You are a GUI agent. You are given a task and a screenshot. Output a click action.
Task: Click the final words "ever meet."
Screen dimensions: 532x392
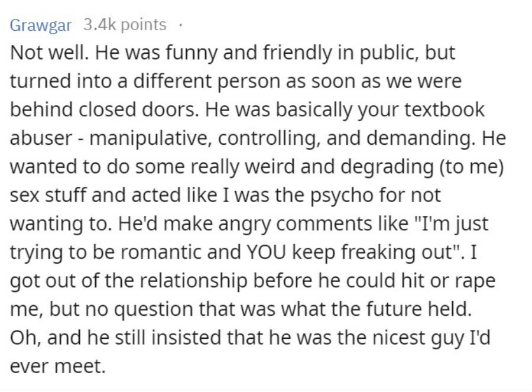pyautogui.click(x=58, y=367)
